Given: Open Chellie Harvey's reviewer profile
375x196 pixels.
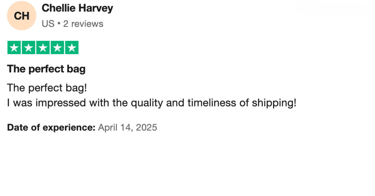Looking at the screenshot, I should point(77,8).
